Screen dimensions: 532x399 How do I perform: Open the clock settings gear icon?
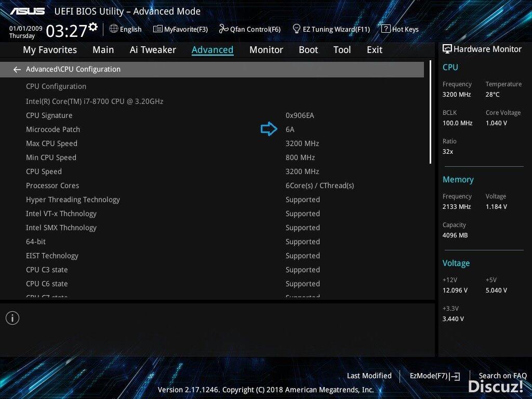(93, 27)
